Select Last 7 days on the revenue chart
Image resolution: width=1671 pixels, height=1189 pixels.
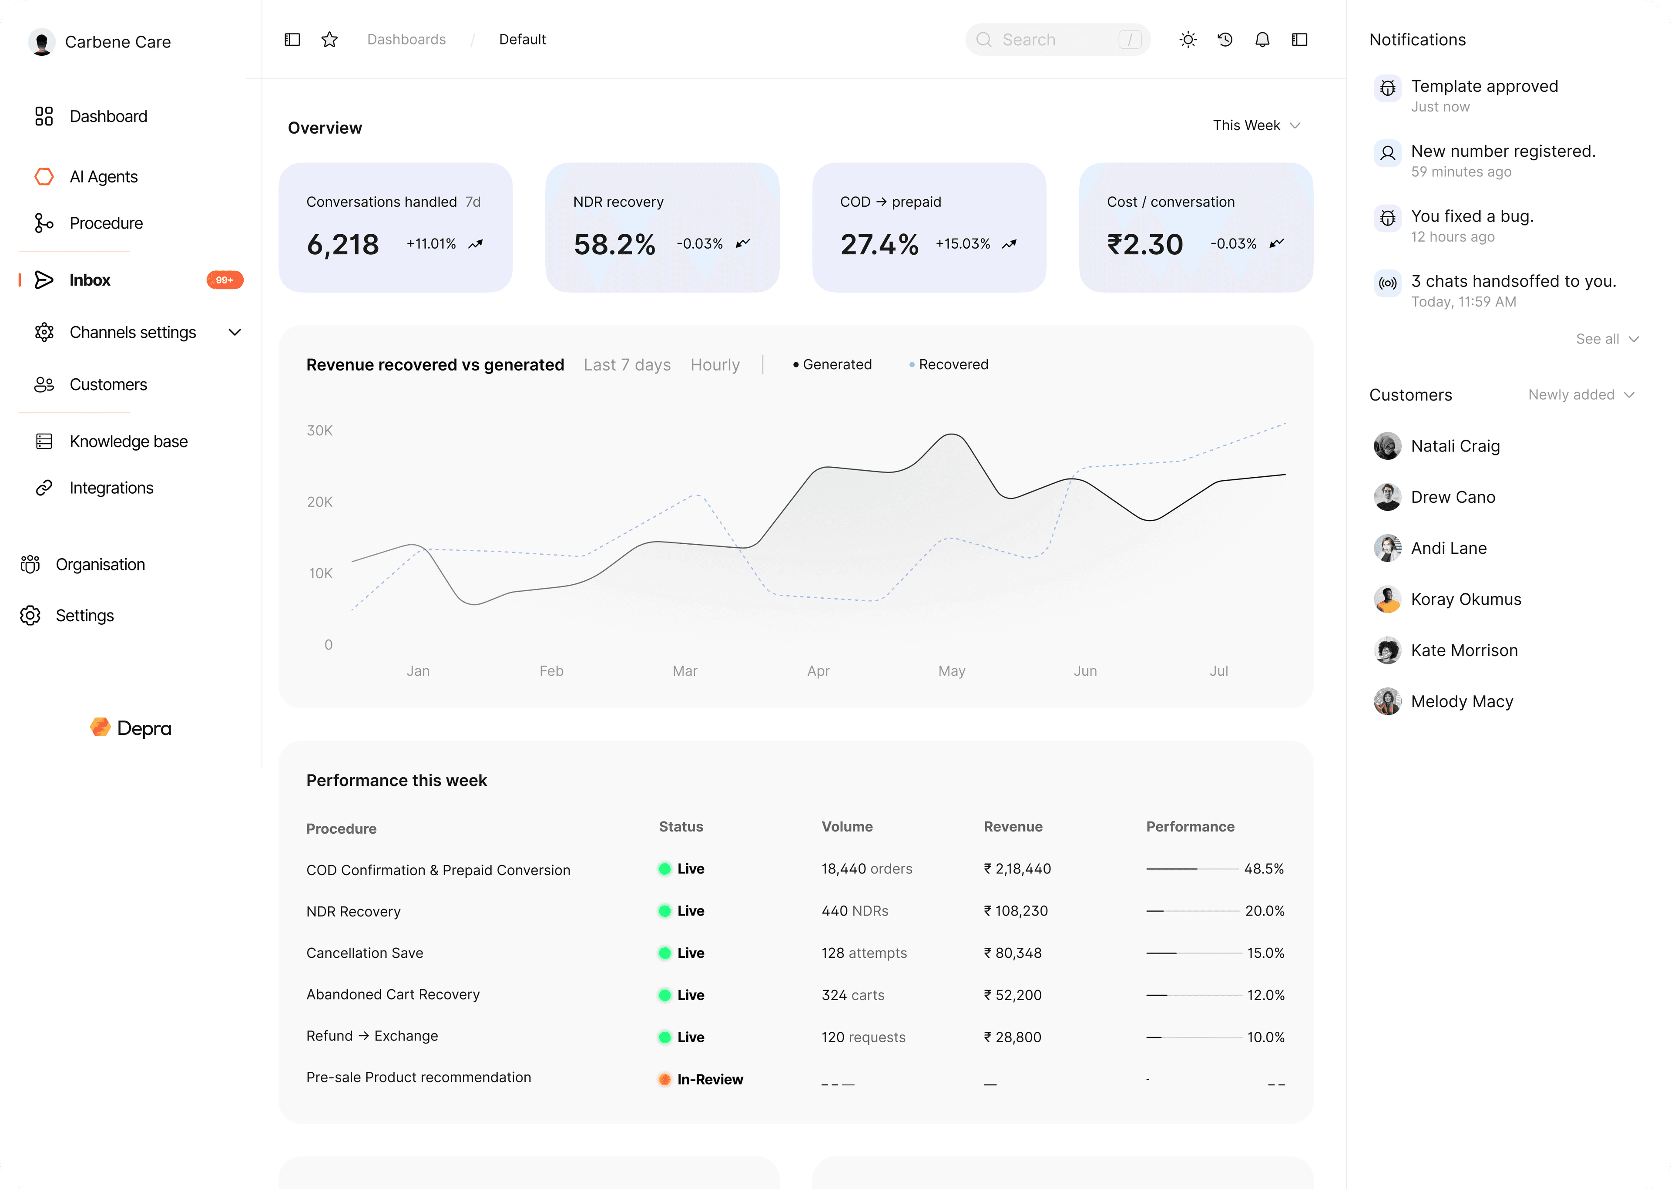click(627, 364)
